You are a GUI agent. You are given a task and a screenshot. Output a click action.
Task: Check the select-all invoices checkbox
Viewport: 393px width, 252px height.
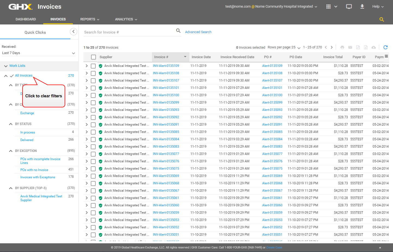93,57
